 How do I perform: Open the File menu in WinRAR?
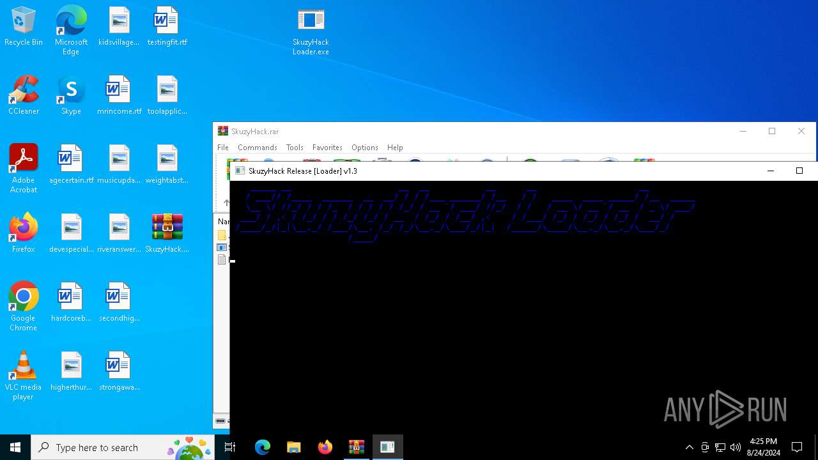(x=223, y=148)
